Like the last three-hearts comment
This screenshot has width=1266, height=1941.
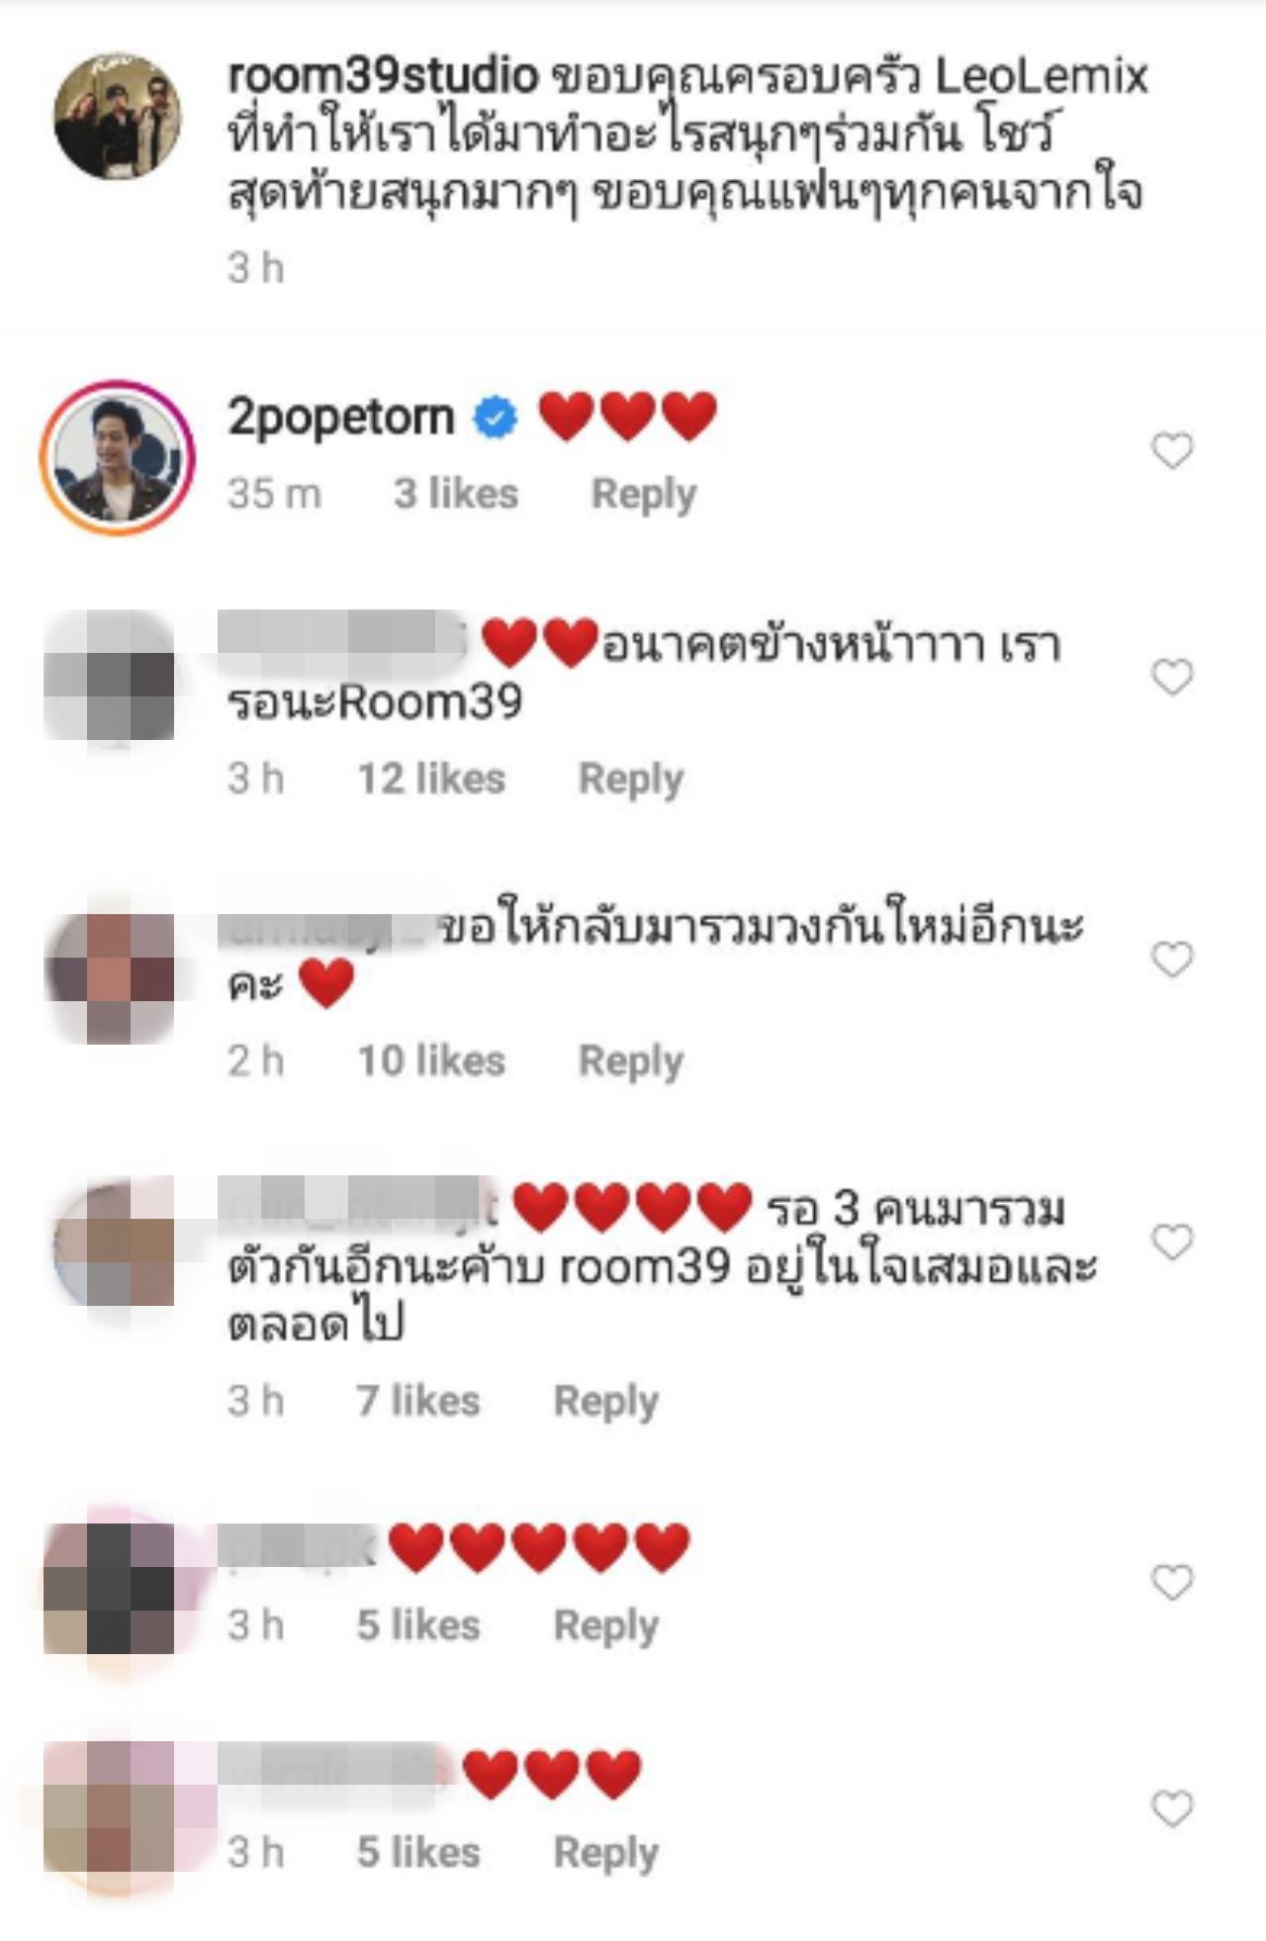(x=1172, y=1808)
